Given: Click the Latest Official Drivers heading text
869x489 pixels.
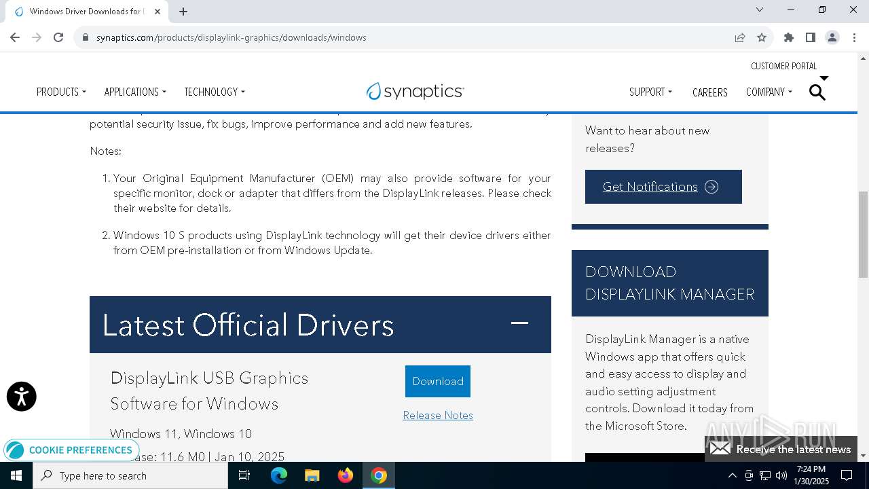Looking at the screenshot, I should (x=248, y=325).
